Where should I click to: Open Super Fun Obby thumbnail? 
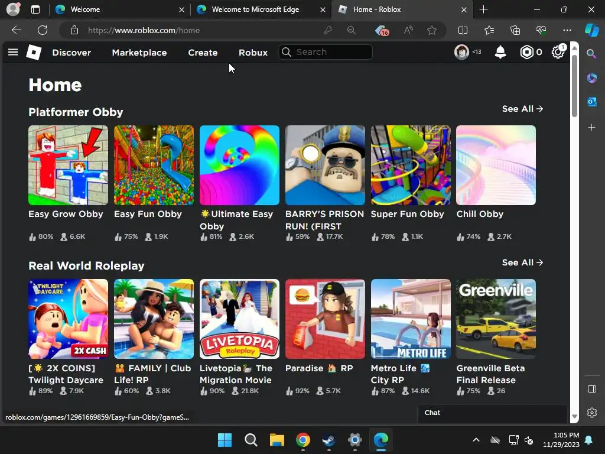pos(411,166)
